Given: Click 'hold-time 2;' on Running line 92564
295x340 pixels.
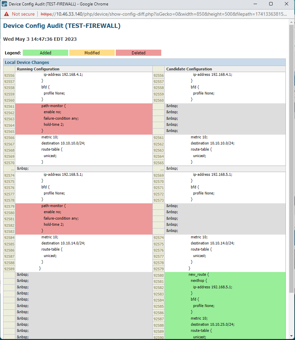Looking at the screenshot, I should pyautogui.click(x=54, y=124).
